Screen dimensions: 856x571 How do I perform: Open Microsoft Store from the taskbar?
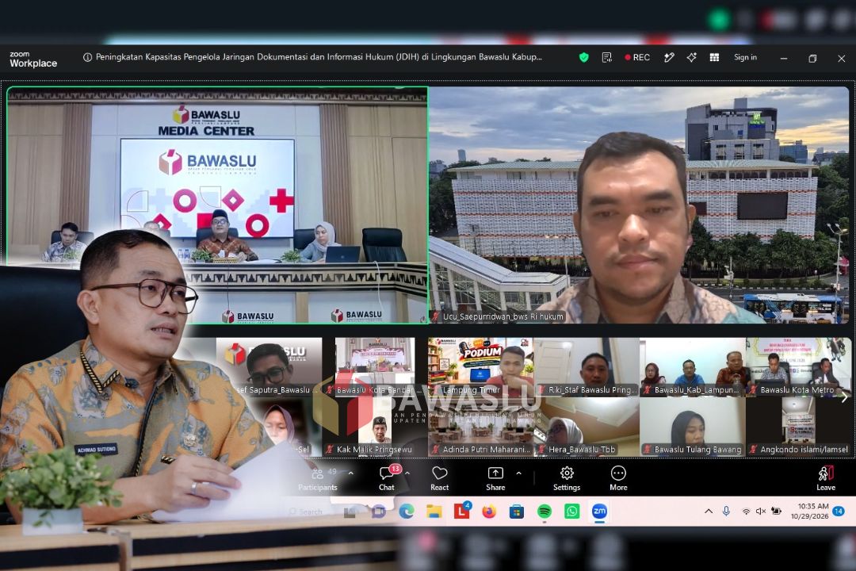pos(517,512)
